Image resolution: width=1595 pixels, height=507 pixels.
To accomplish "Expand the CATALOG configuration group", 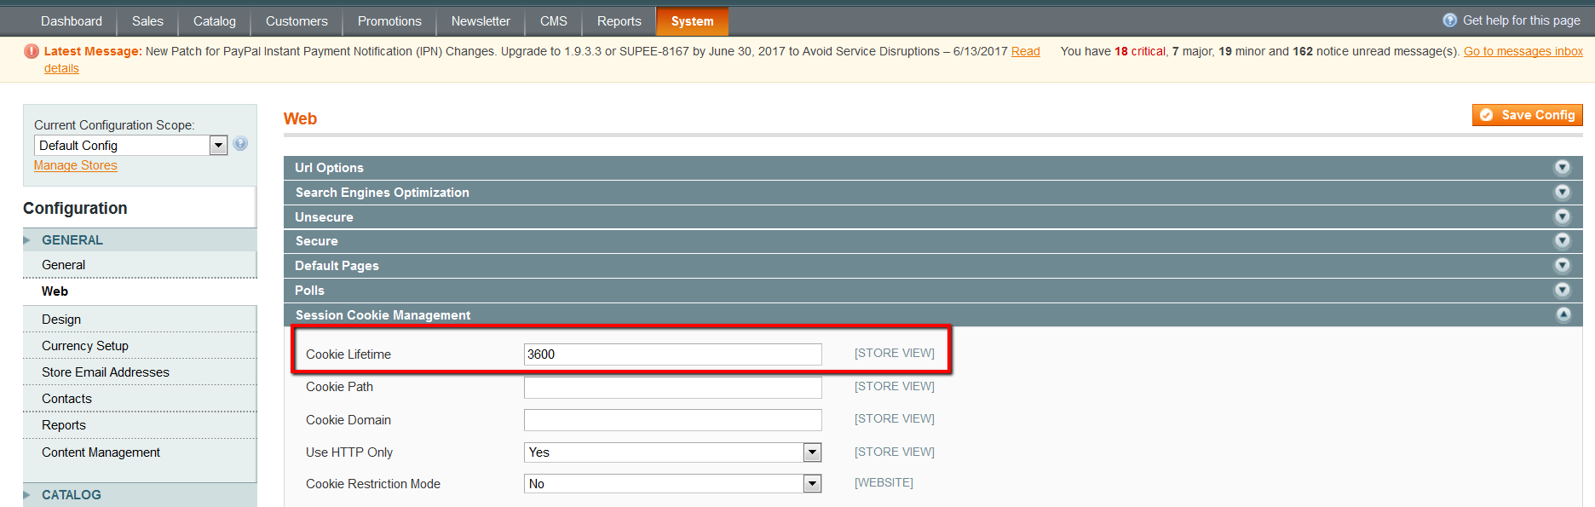I will (x=140, y=495).
